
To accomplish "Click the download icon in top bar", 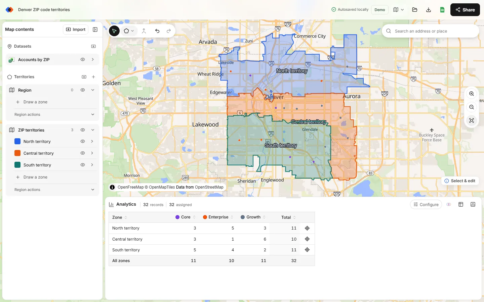I will tap(429, 10).
